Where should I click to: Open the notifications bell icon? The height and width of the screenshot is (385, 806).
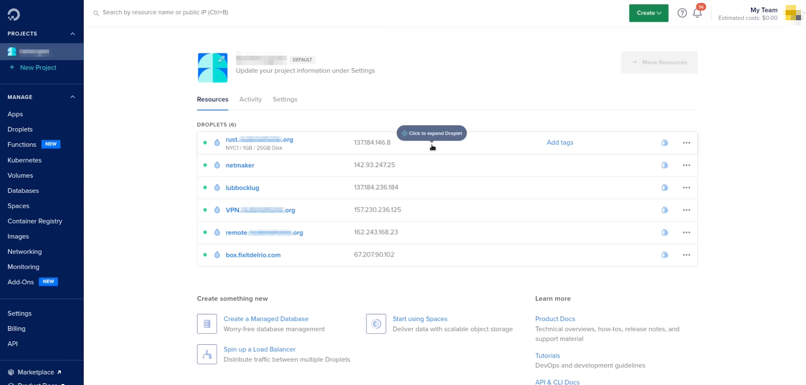coord(697,13)
